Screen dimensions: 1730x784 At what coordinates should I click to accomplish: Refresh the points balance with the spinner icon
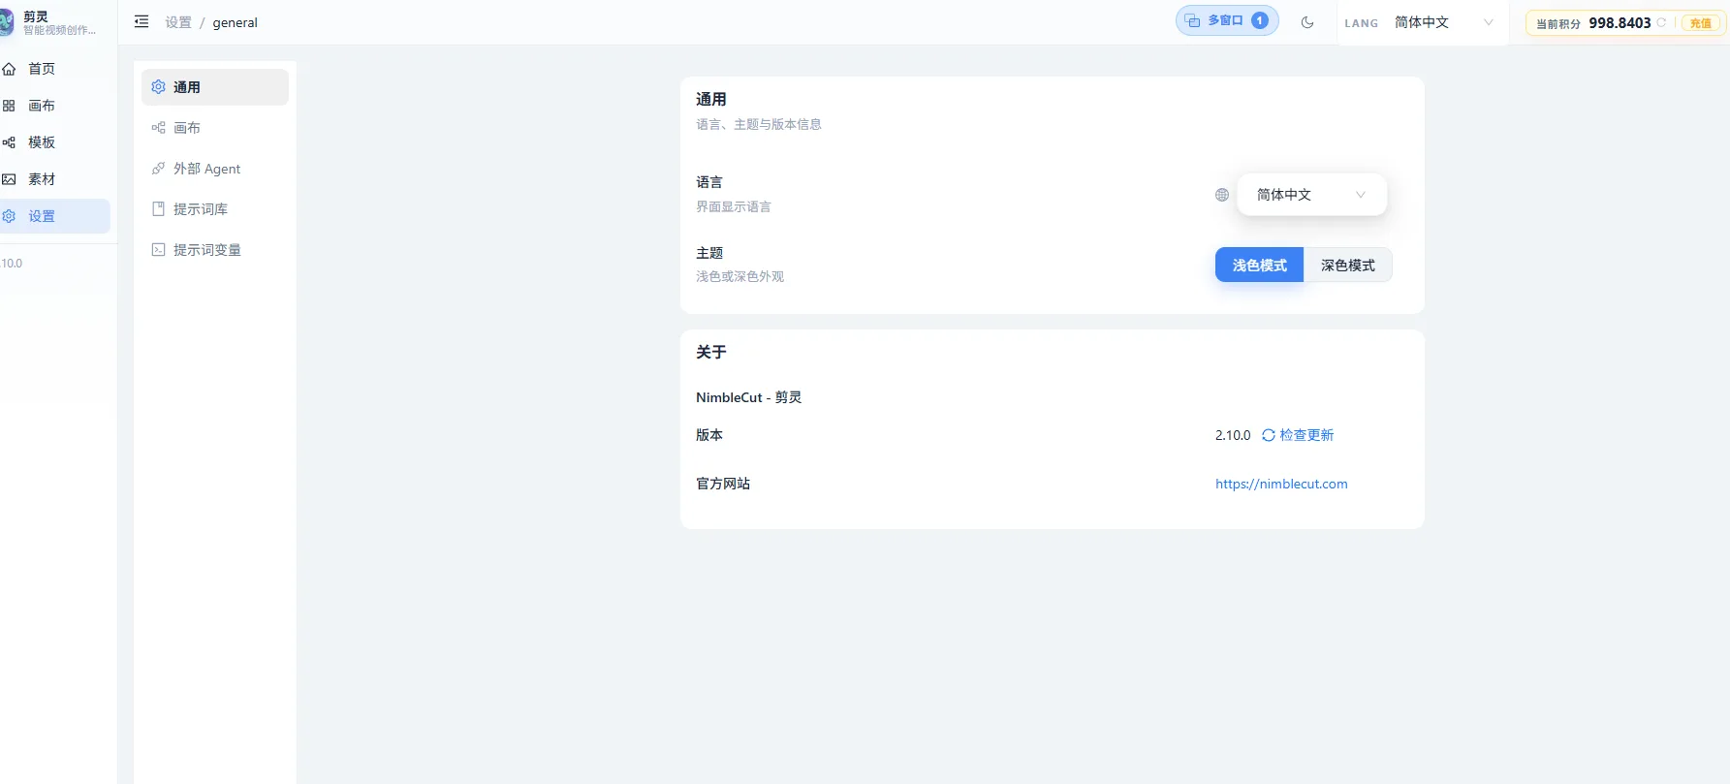coord(1661,22)
